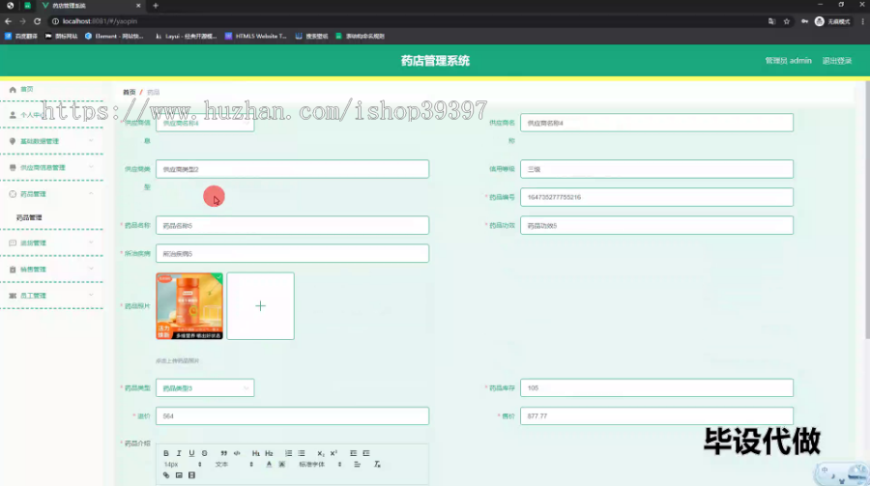870x486 pixels.
Task: Expand the supplier info management menu
Action: [x=51, y=167]
